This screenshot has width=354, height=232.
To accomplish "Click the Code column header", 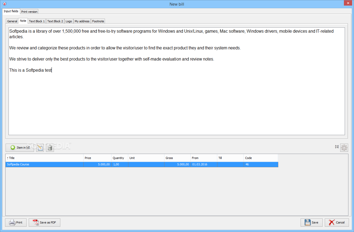I will tap(261, 158).
